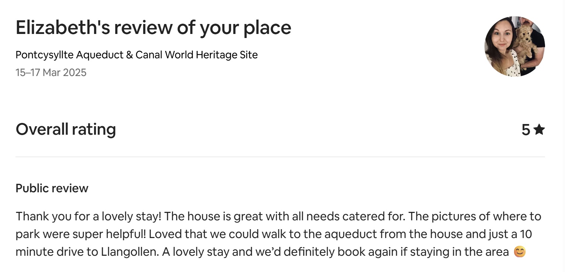The image size is (565, 272).
Task: Click Elizabeth's profile photo
Action: [x=514, y=47]
